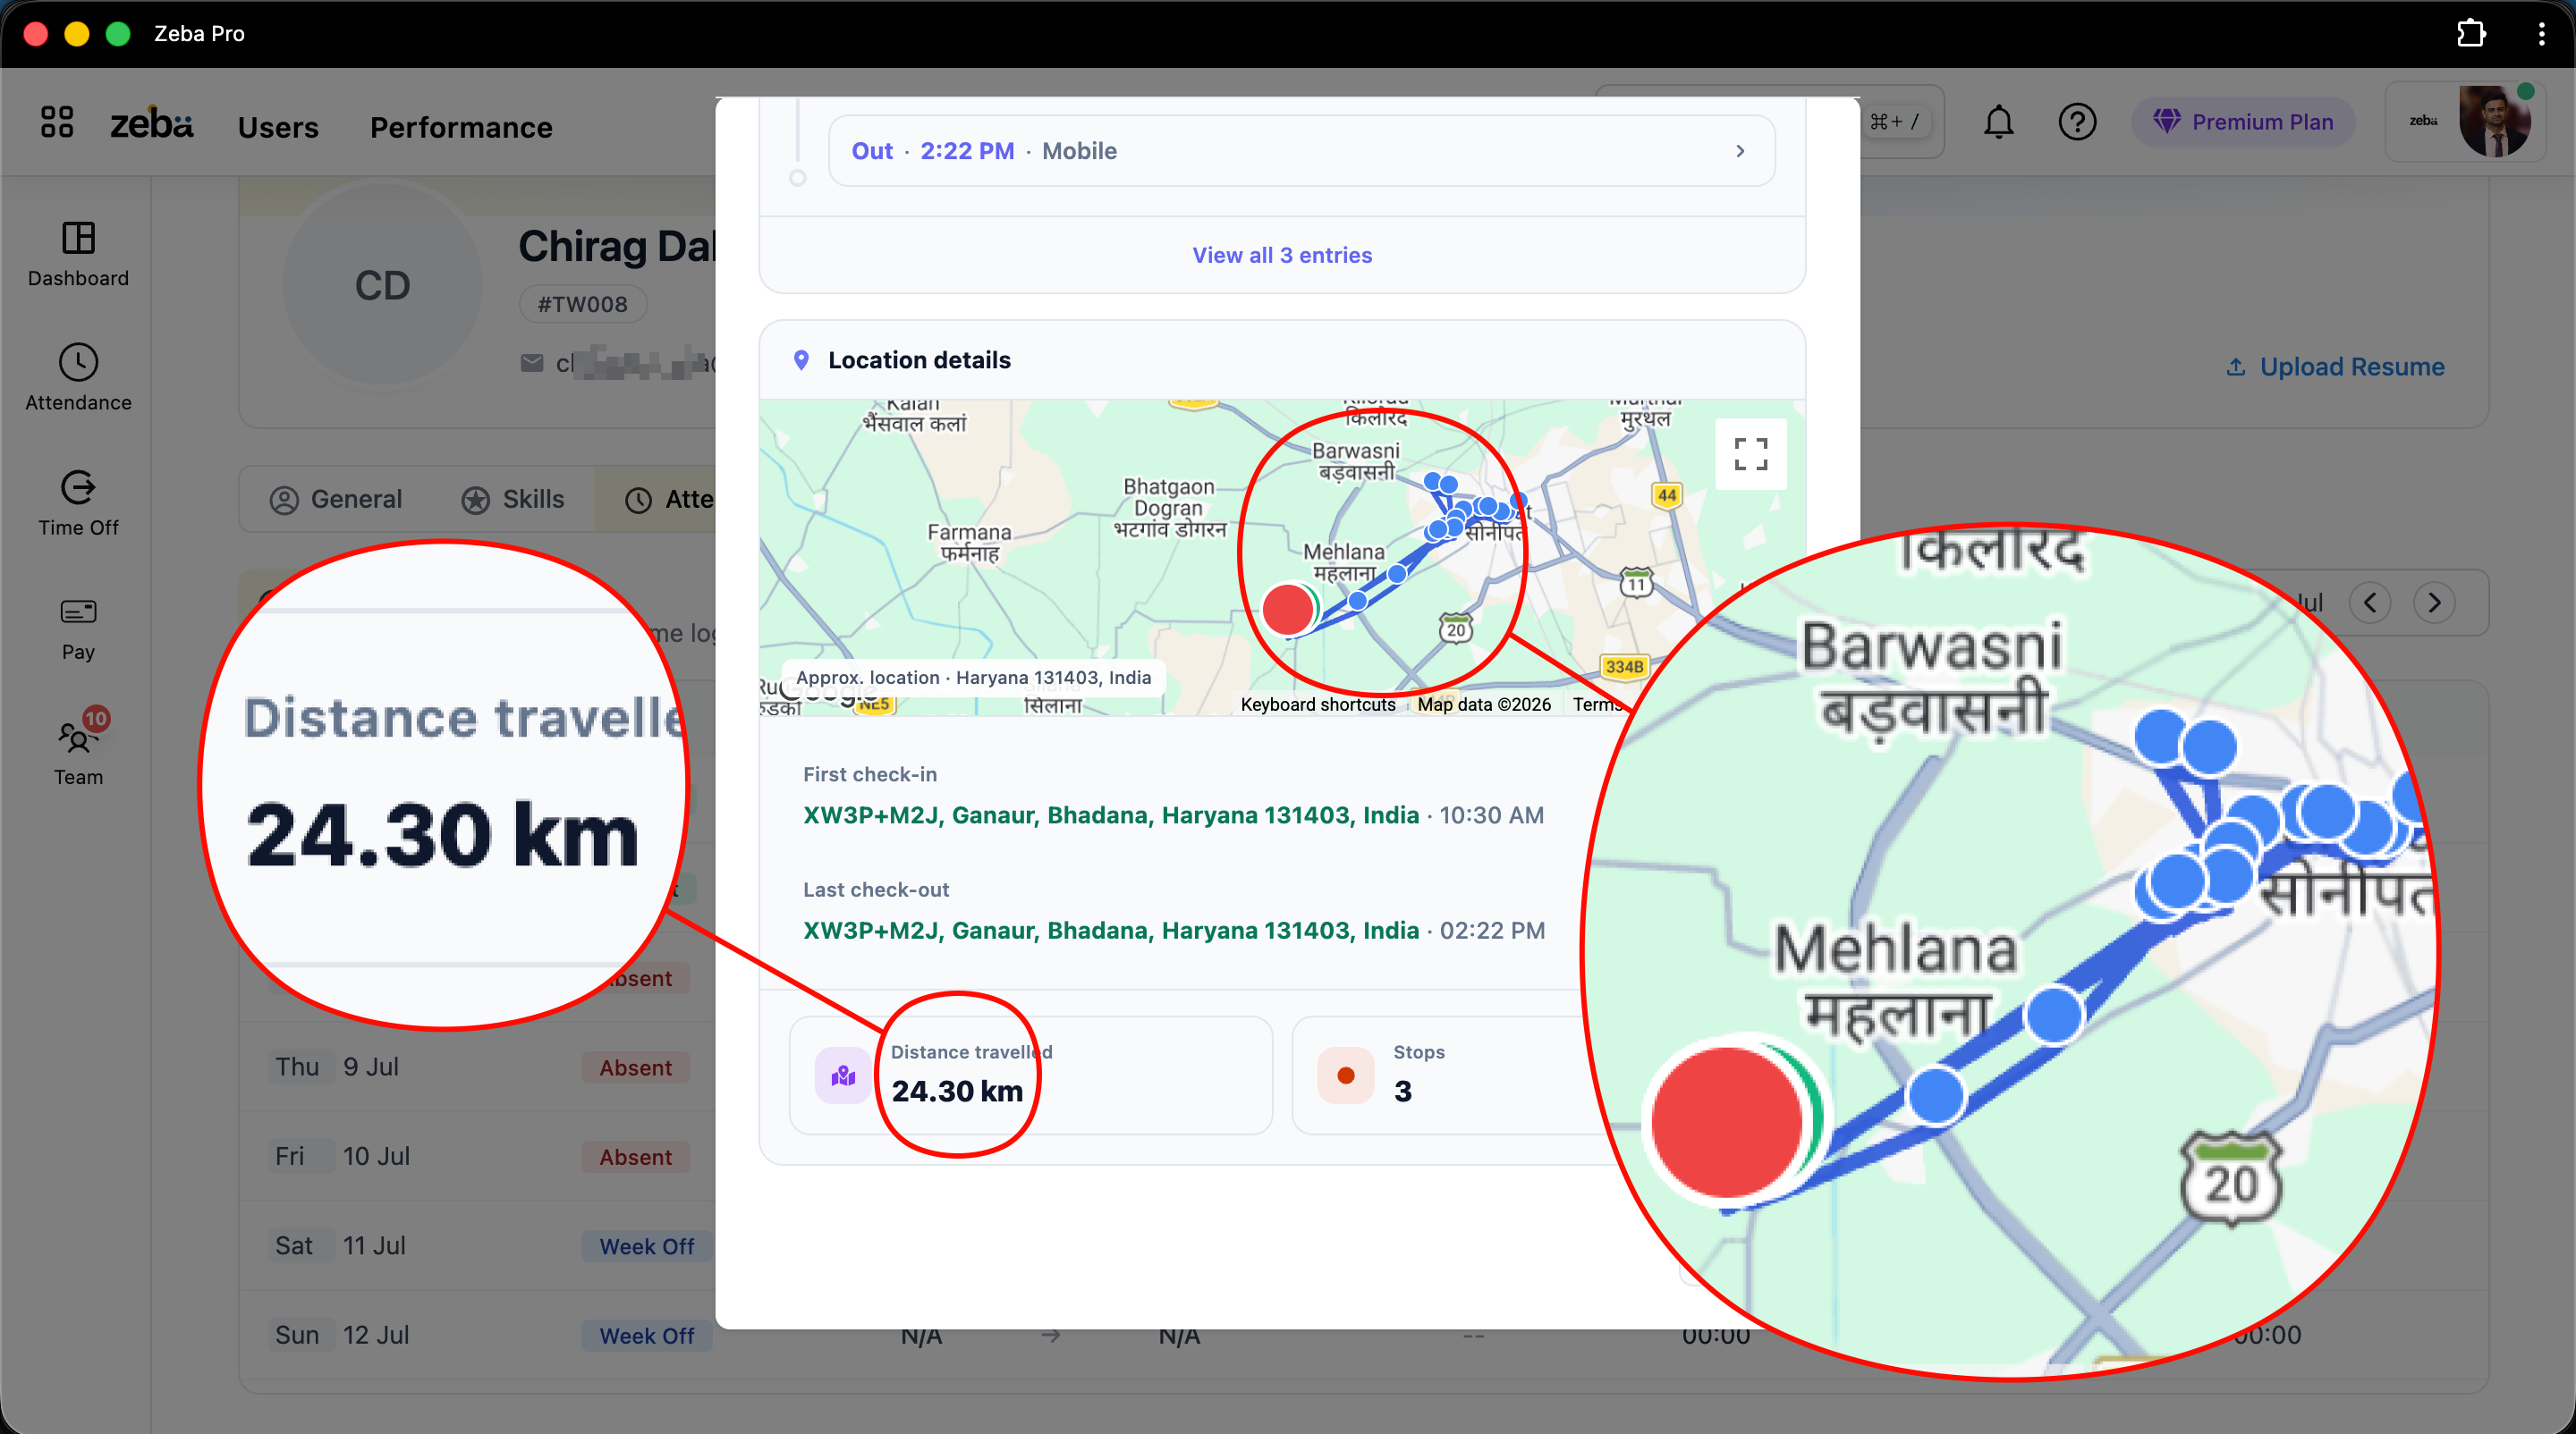Click the mail envelope icon beside email
2576x1434 pixels.
click(532, 364)
